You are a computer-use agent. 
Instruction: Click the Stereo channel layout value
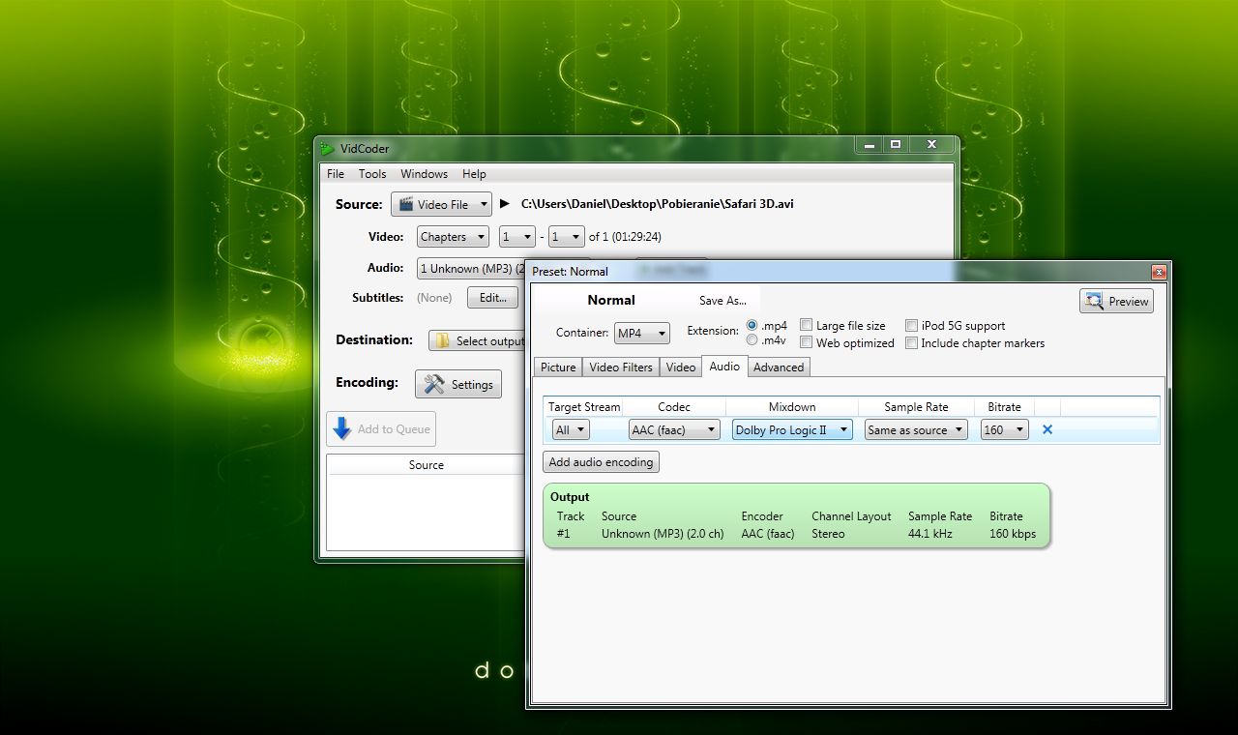tap(828, 534)
